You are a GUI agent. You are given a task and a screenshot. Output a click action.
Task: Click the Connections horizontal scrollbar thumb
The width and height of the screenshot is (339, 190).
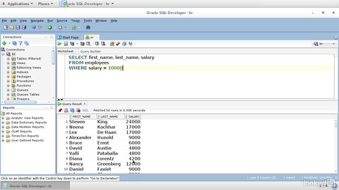pyautogui.click(x=21, y=102)
